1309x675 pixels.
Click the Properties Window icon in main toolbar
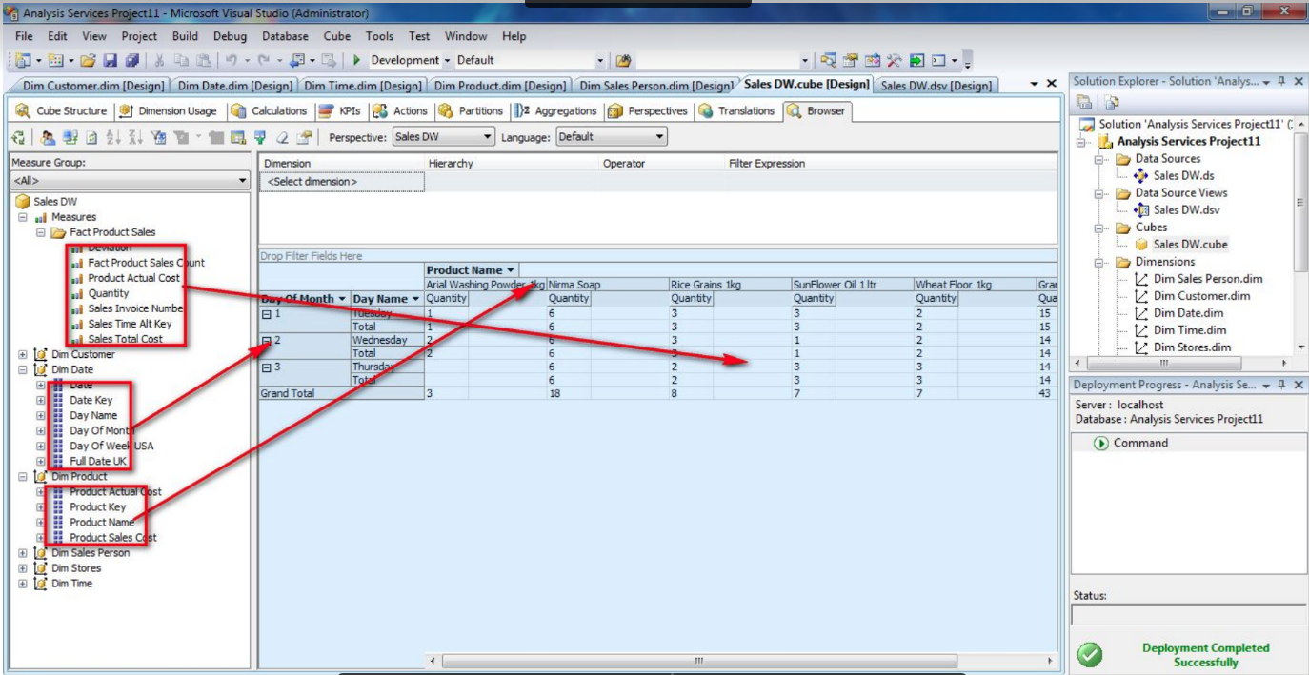click(x=850, y=60)
